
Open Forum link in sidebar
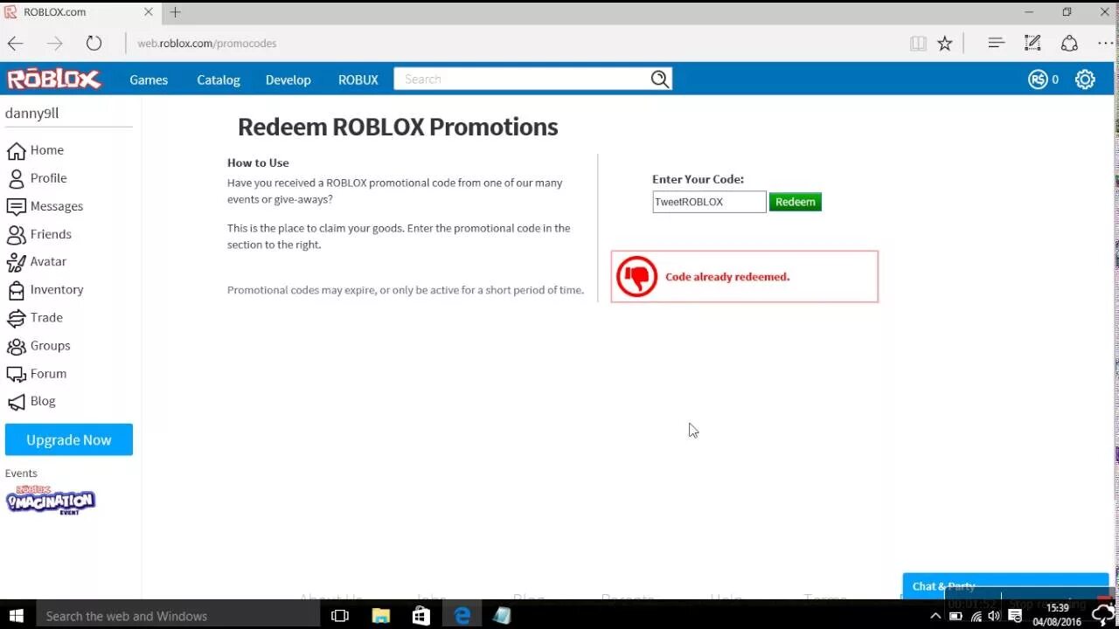click(x=48, y=373)
